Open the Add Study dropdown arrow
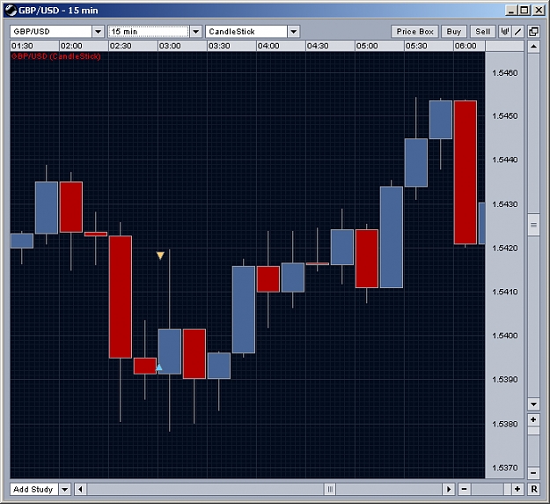The height and width of the screenshot is (504, 550). (65, 489)
